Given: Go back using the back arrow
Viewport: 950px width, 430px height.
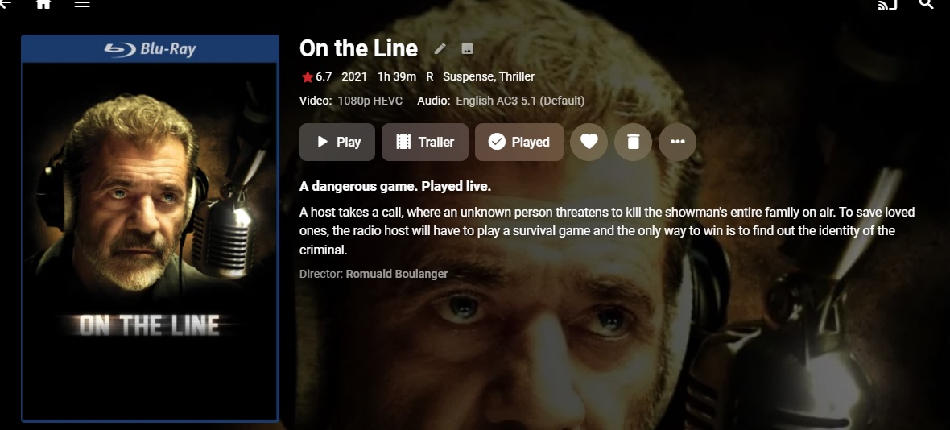Looking at the screenshot, I should [5, 3].
